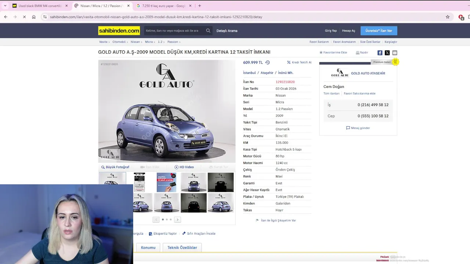Click Favorilerime Ekle star link
The image size is (470, 264).
[333, 52]
